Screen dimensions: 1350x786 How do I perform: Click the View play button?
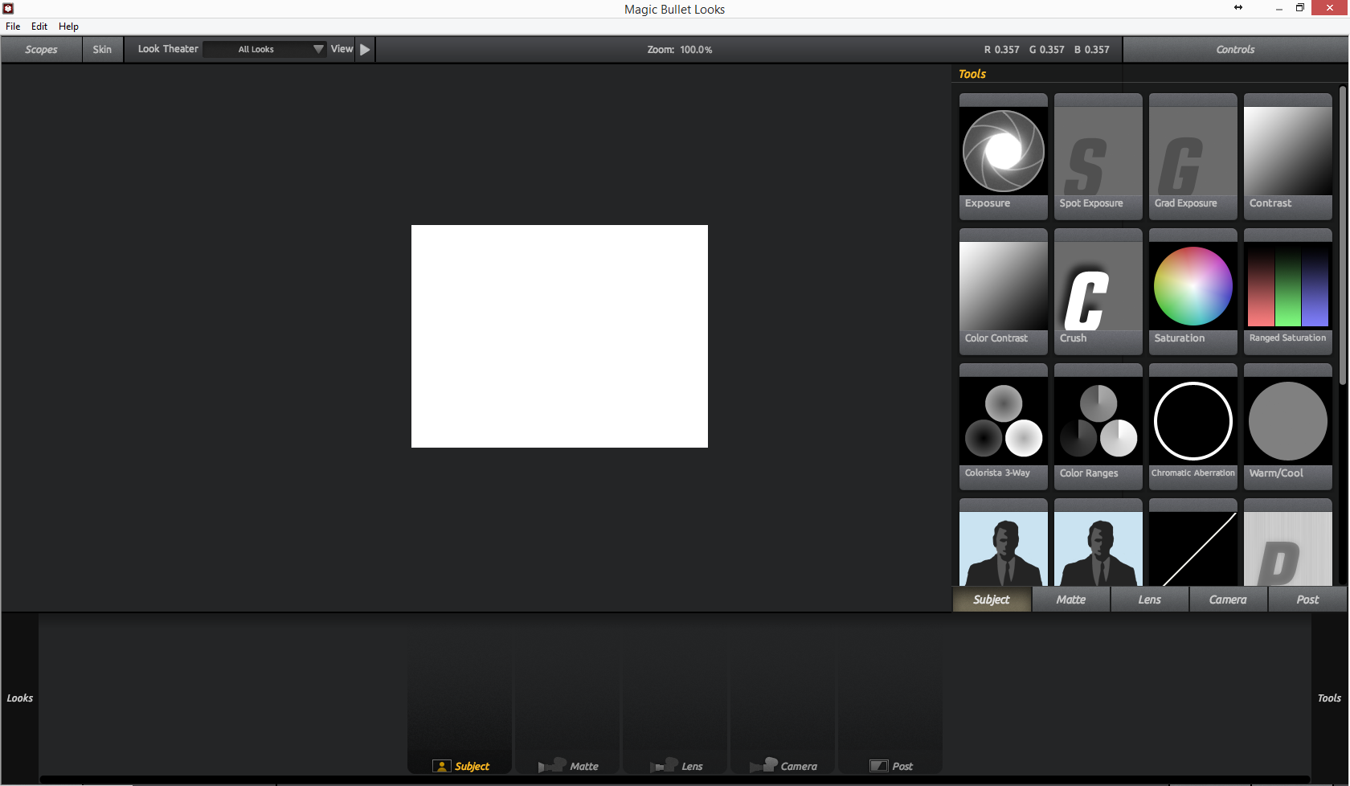[365, 50]
